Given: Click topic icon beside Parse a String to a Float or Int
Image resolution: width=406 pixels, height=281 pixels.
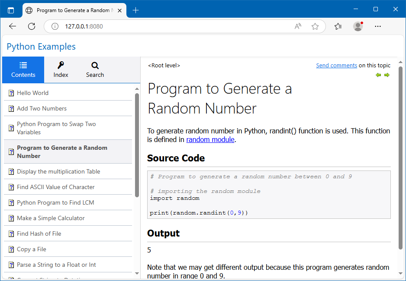Looking at the screenshot, I should click(x=11, y=265).
